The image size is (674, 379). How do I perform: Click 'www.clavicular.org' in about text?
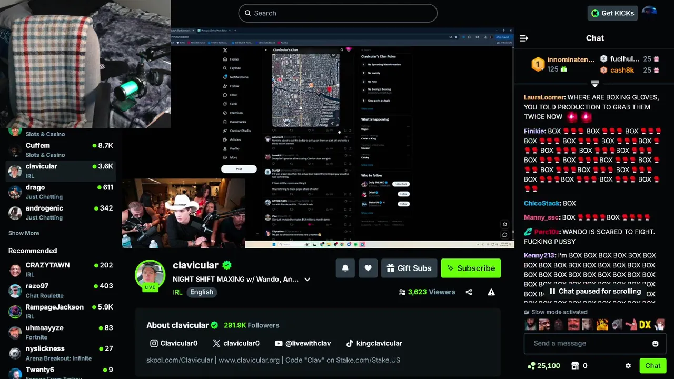click(x=249, y=360)
